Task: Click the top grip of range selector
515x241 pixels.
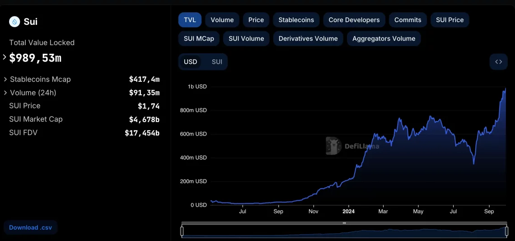Action: tap(344, 223)
